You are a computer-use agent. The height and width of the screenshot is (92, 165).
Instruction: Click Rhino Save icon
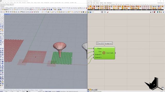(x=5, y=9)
